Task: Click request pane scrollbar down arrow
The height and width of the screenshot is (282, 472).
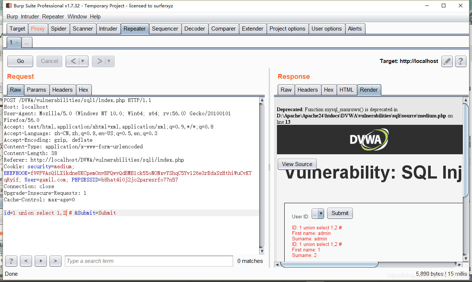Action: pyautogui.click(x=262, y=251)
